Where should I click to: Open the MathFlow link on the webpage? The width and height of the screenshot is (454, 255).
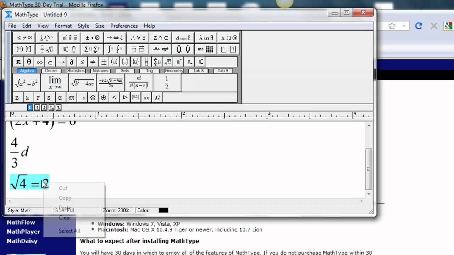coord(21,222)
